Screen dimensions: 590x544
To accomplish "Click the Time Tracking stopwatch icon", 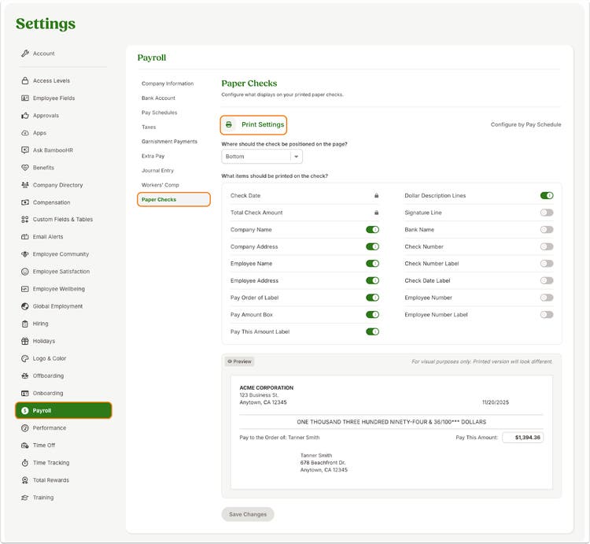I will coord(25,463).
